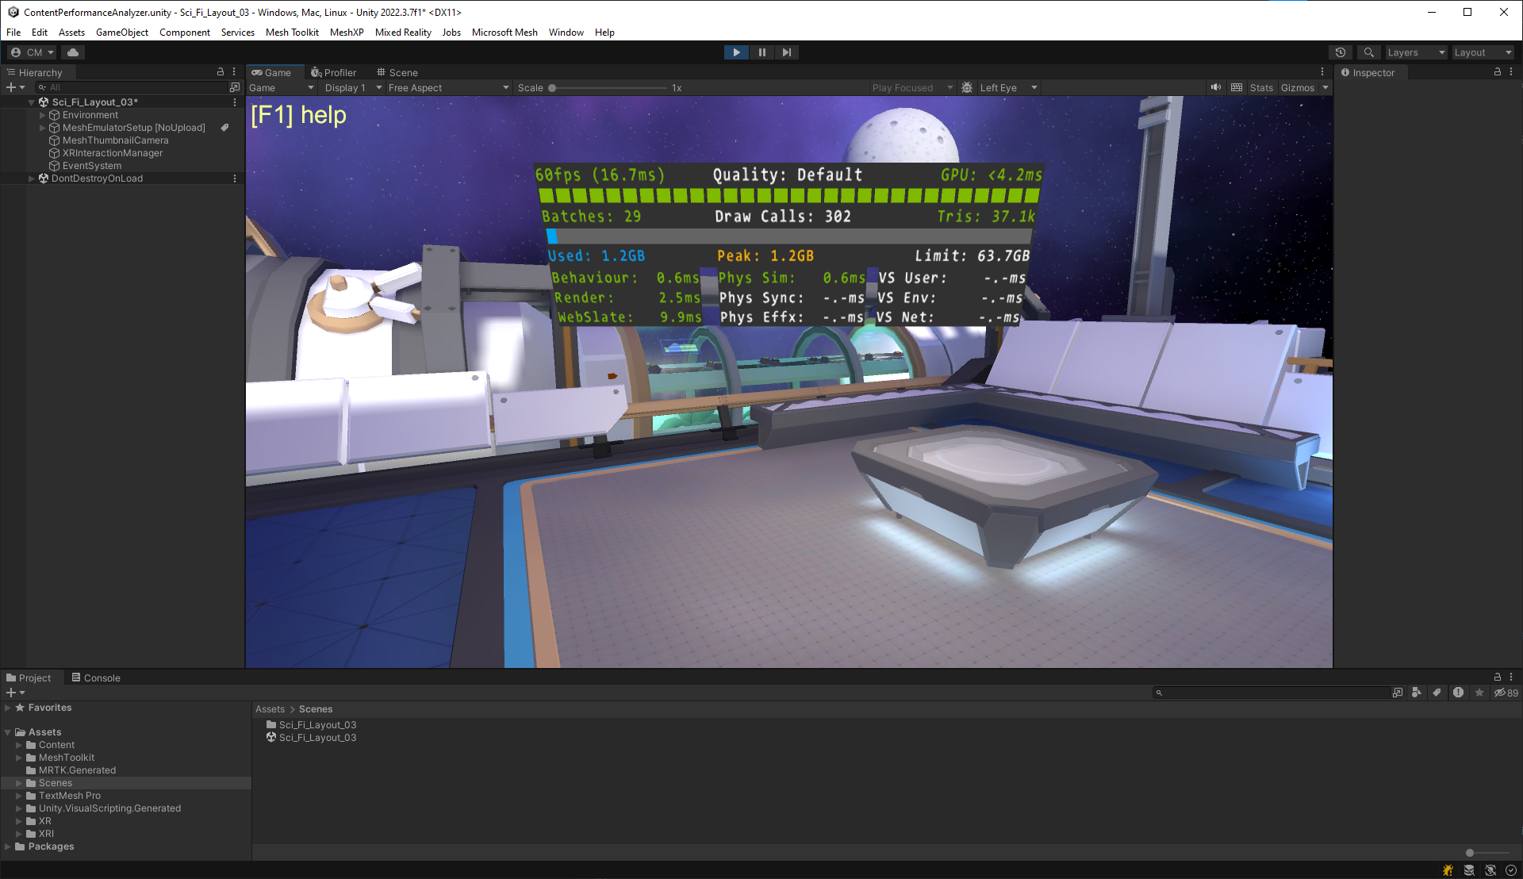Click the Microsoft Mesh menu item
Screen dimensions: 1523x879
[502, 32]
